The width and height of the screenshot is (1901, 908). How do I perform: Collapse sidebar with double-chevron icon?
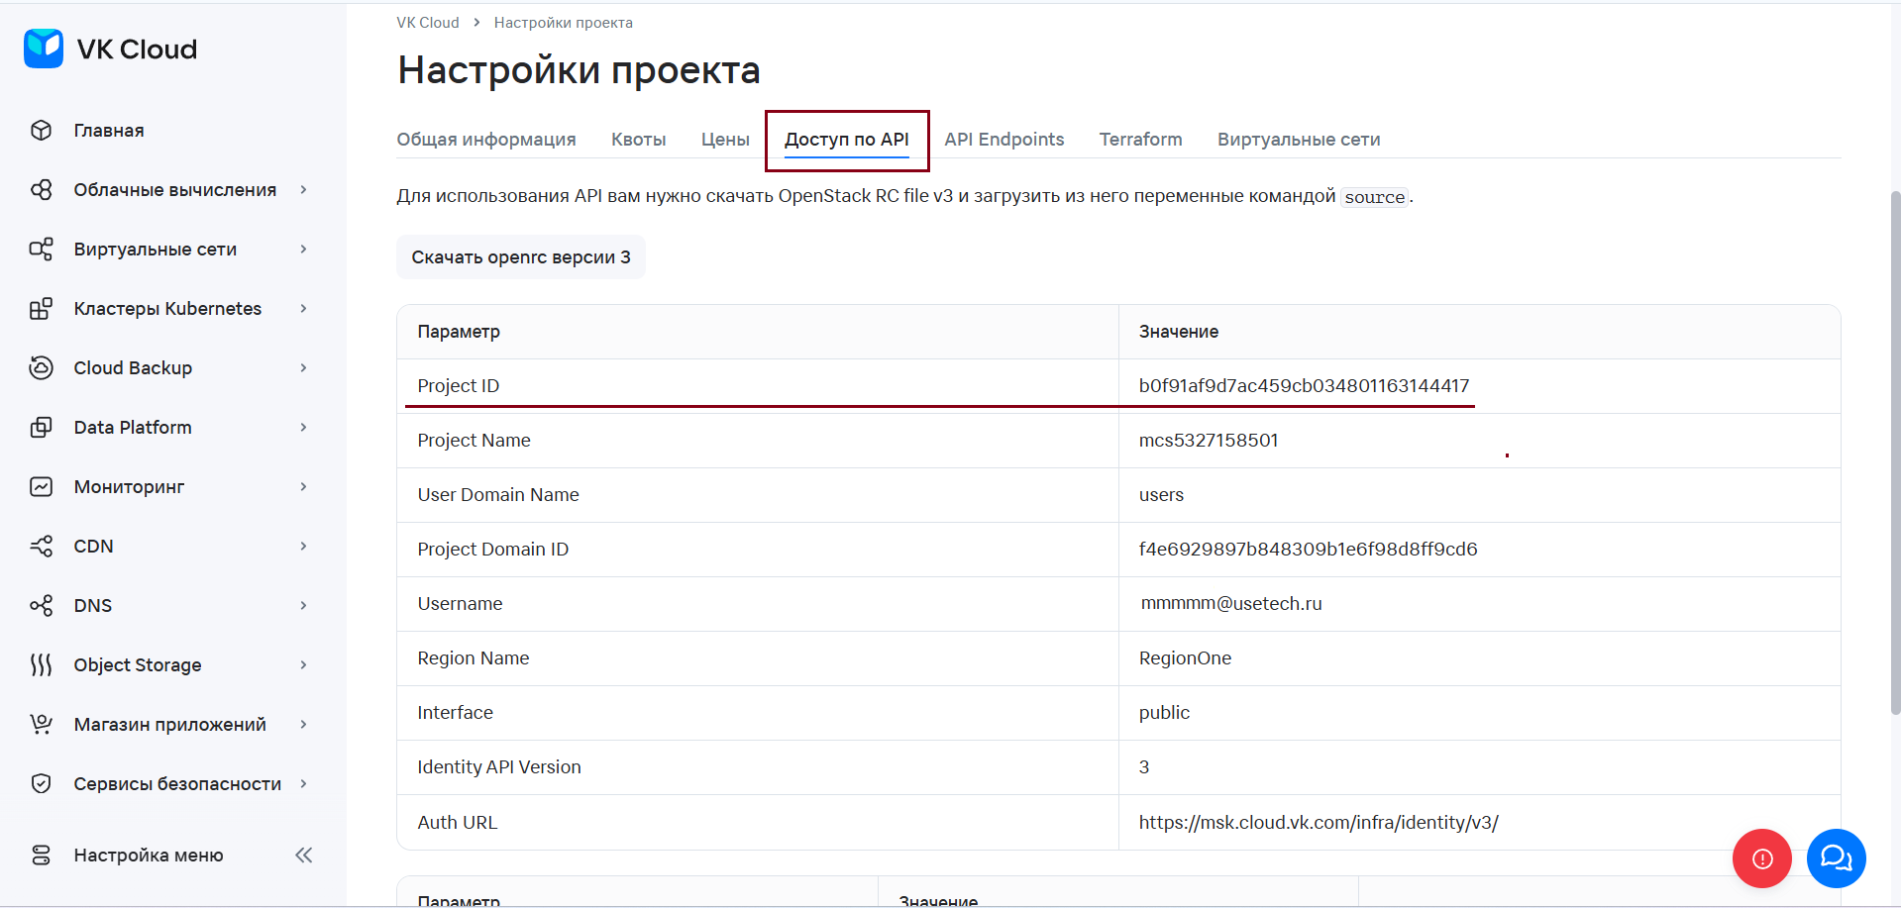tap(304, 856)
